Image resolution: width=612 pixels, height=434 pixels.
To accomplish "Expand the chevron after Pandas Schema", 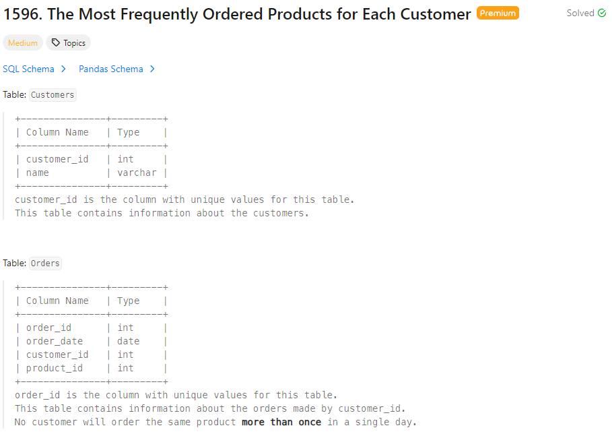I will pyautogui.click(x=153, y=69).
